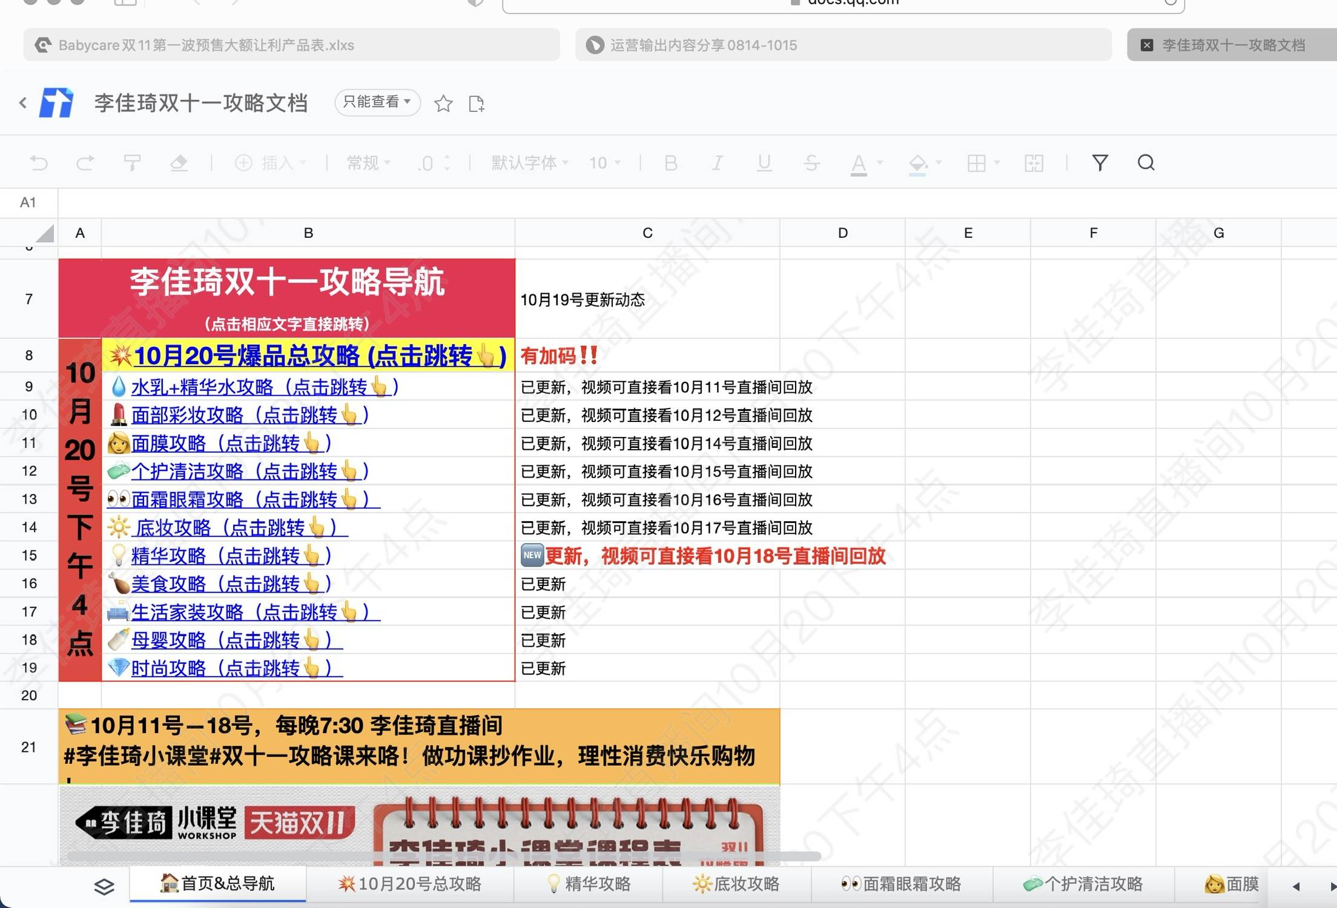Toggle underline formatting button
The image size is (1337, 908).
click(x=764, y=163)
